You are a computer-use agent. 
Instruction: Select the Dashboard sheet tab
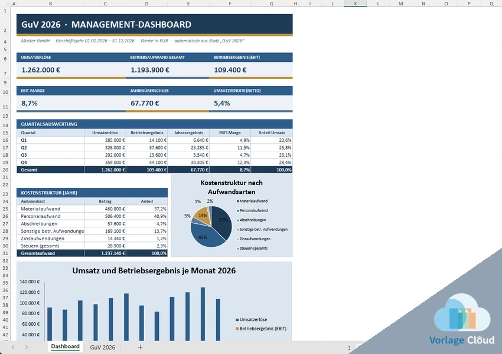click(66, 347)
